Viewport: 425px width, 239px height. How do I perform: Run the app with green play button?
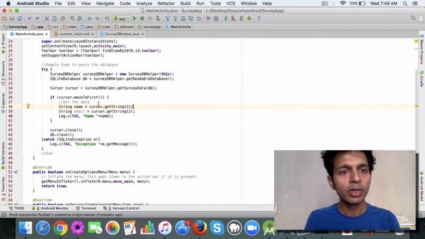click(x=135, y=19)
